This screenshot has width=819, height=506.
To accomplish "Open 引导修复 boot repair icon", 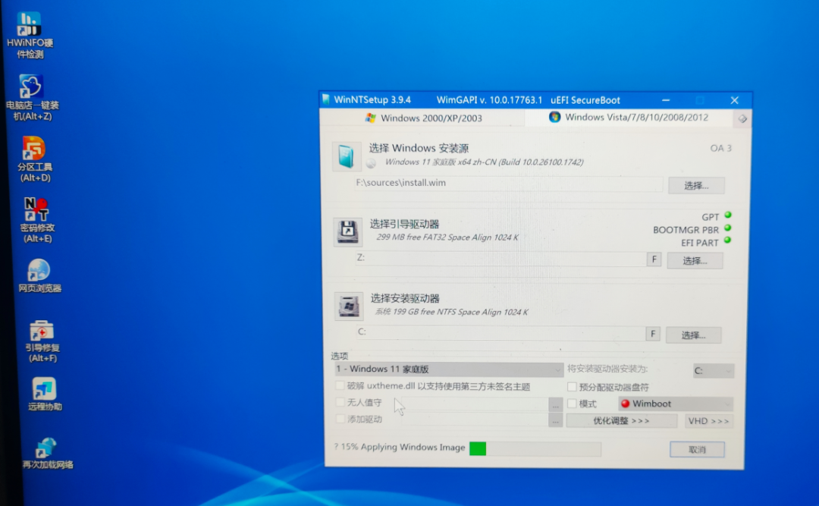I will (x=41, y=331).
